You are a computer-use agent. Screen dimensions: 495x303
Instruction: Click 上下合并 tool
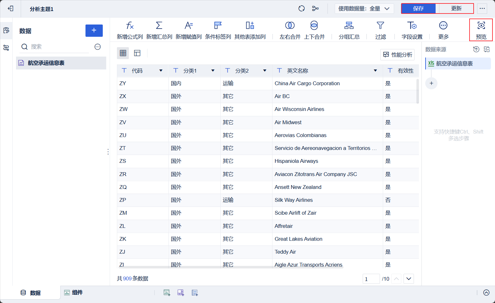click(314, 30)
